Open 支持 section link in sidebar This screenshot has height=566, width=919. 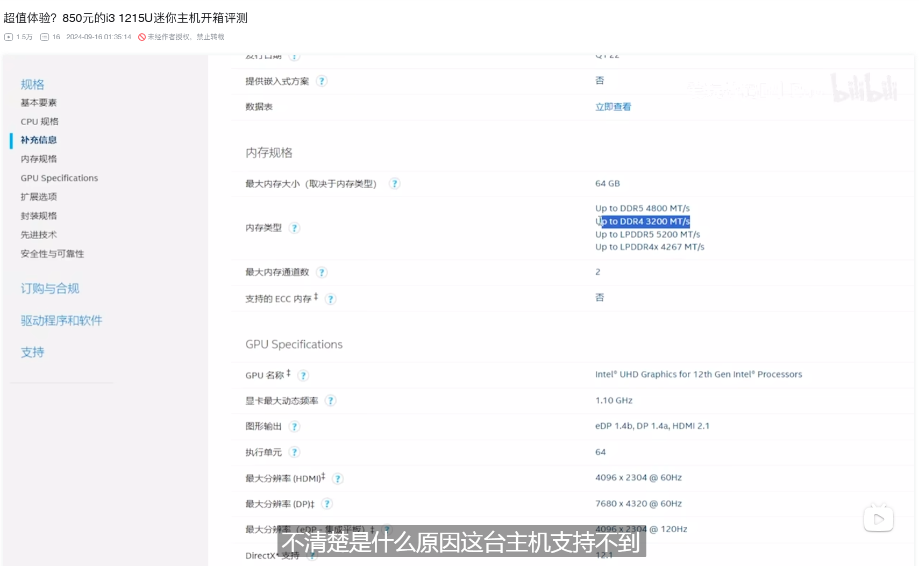[32, 352]
